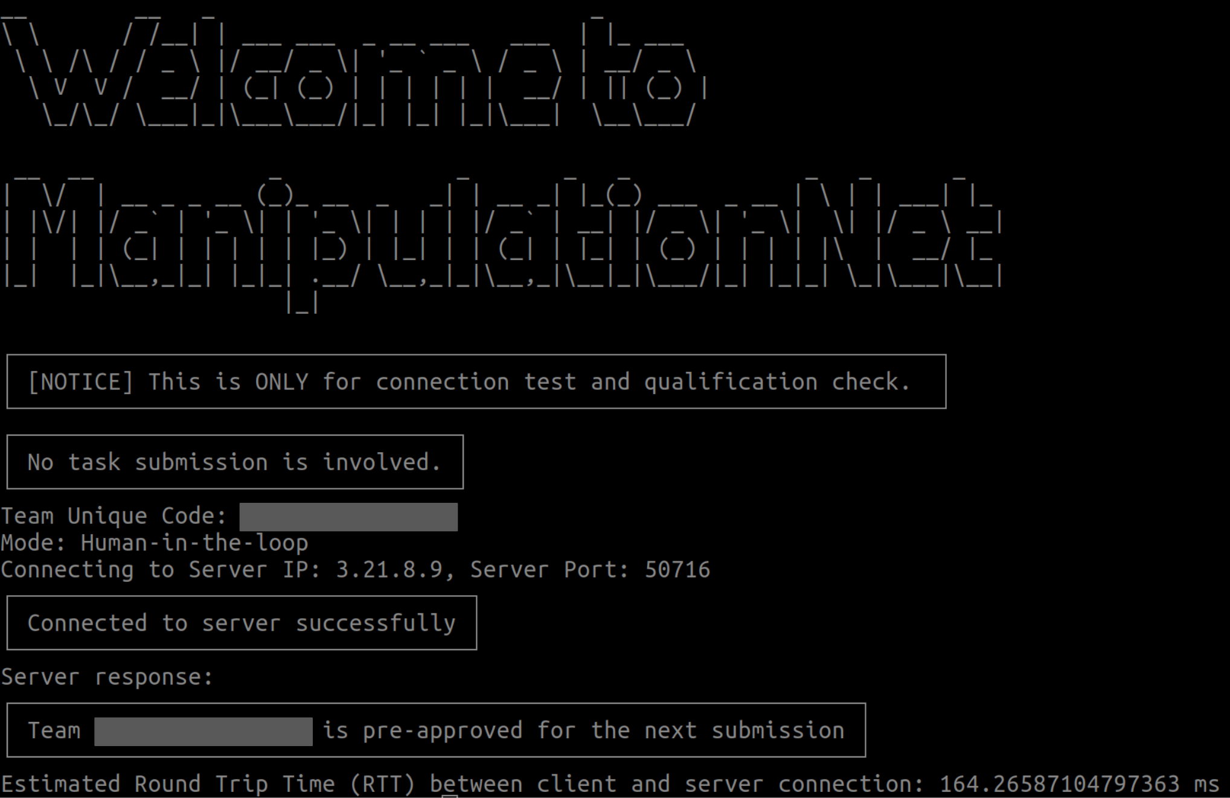Click the redacted box after Team Unique Code
This screenshot has width=1230, height=798.
348,517
